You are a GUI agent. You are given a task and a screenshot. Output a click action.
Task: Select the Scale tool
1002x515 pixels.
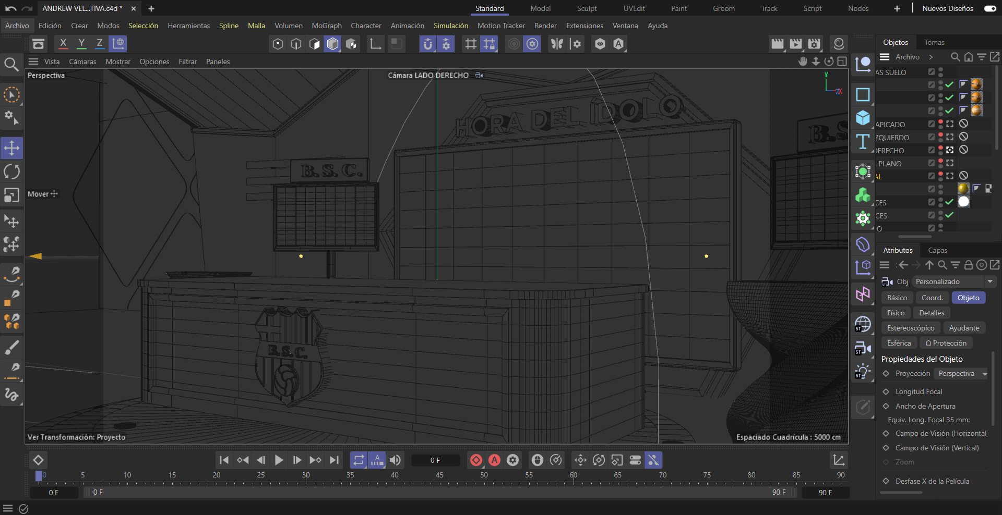pos(11,195)
